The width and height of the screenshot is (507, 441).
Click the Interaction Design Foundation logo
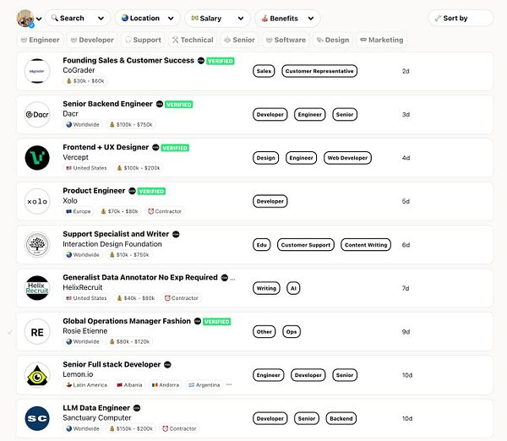37,245
